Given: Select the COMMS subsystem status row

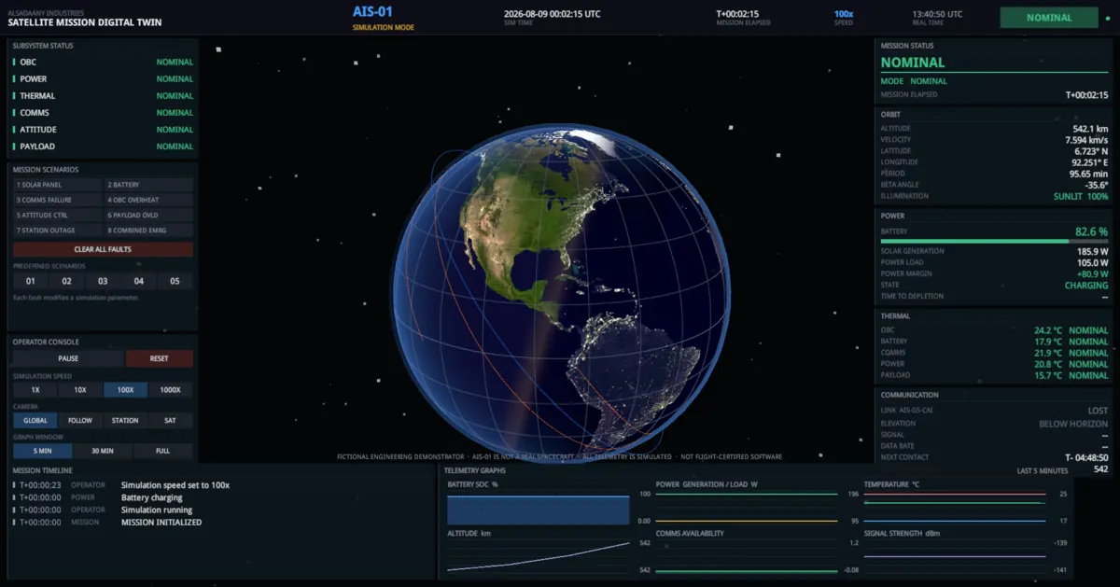Looking at the screenshot, I should point(103,113).
